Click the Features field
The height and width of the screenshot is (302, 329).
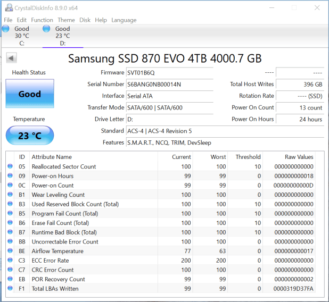225,142
